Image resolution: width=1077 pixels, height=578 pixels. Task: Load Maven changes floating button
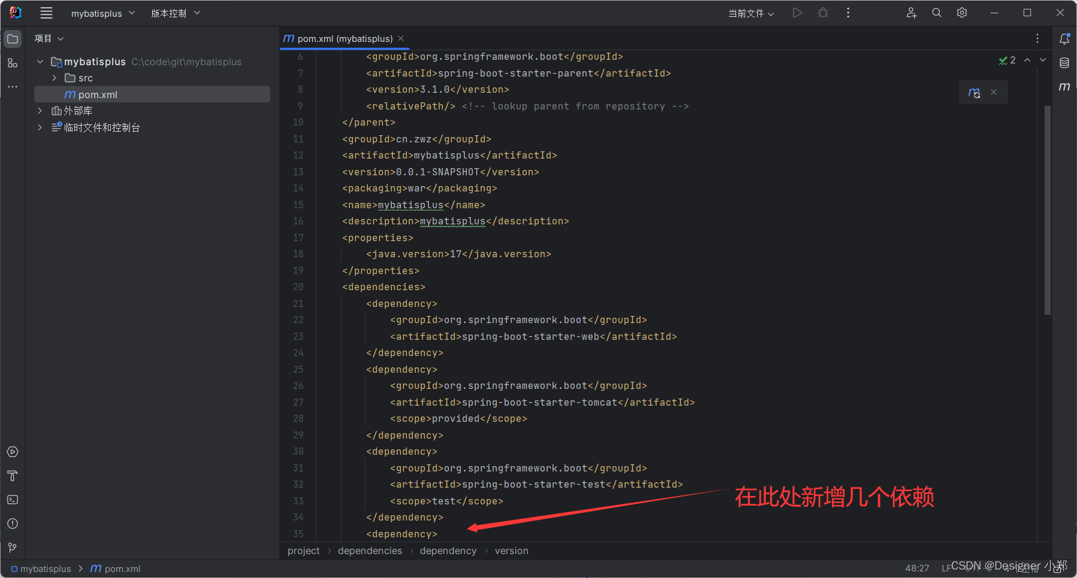pyautogui.click(x=975, y=92)
